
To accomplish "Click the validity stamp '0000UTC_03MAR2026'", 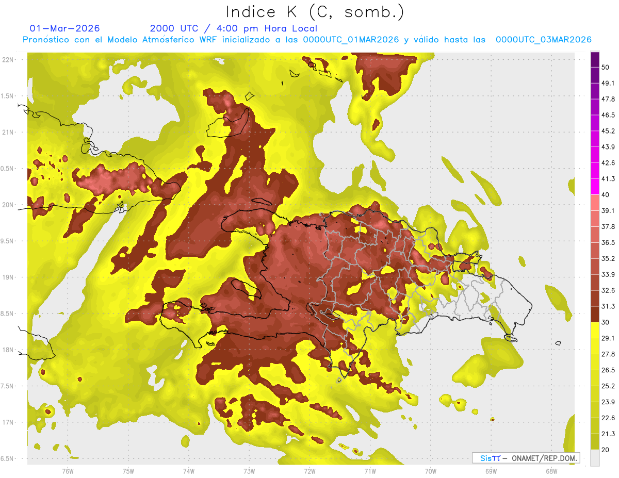I will click(543, 40).
